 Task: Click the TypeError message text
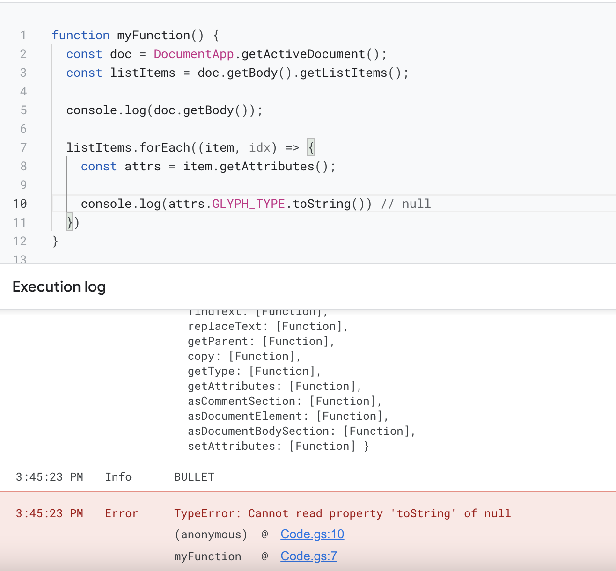[x=343, y=513]
